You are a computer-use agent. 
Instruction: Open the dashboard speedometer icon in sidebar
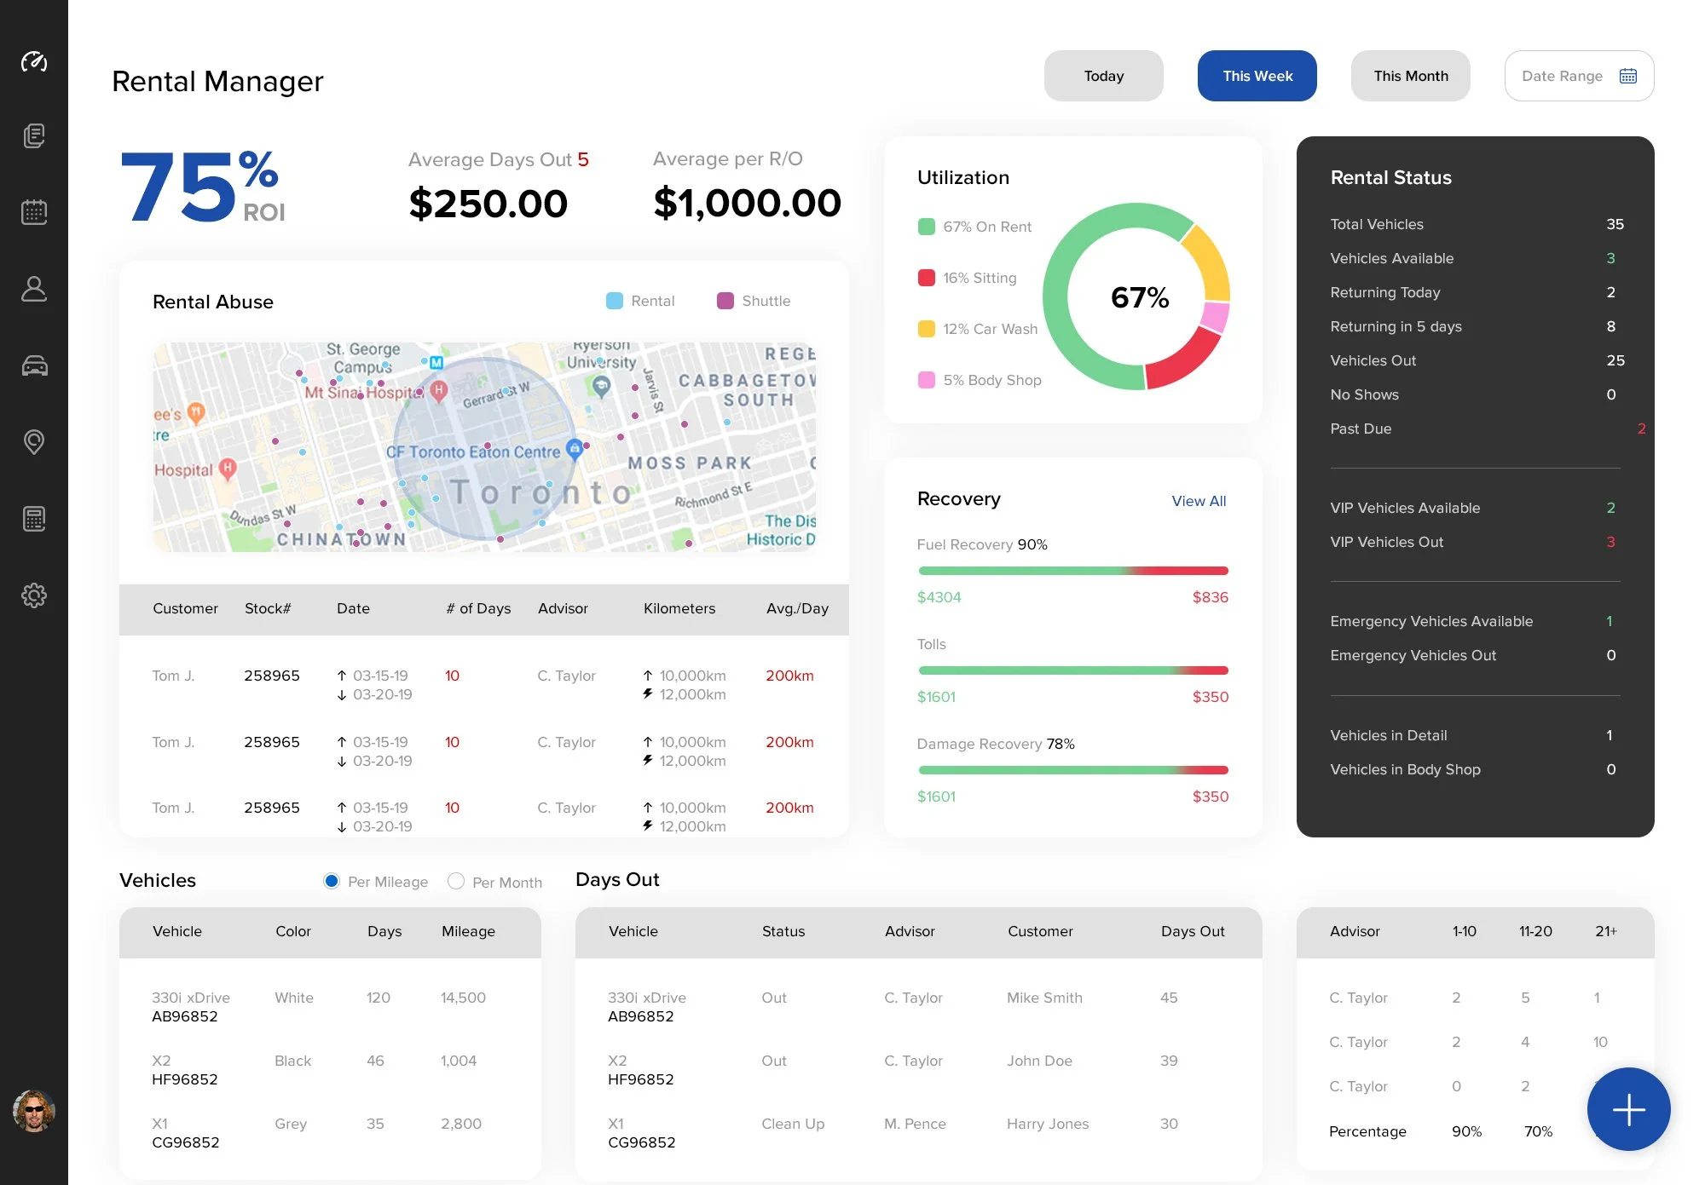pyautogui.click(x=34, y=61)
